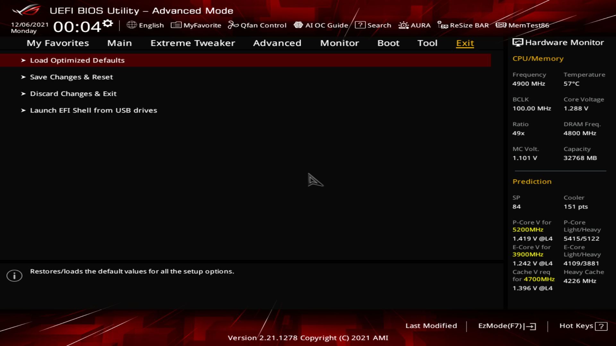
Task: Click the Hot Keys question mark box
Action: pyautogui.click(x=601, y=326)
